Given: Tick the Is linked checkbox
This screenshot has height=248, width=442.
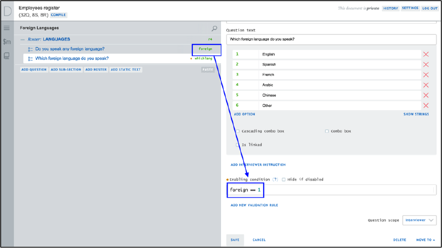Looking at the screenshot, I should point(238,144).
